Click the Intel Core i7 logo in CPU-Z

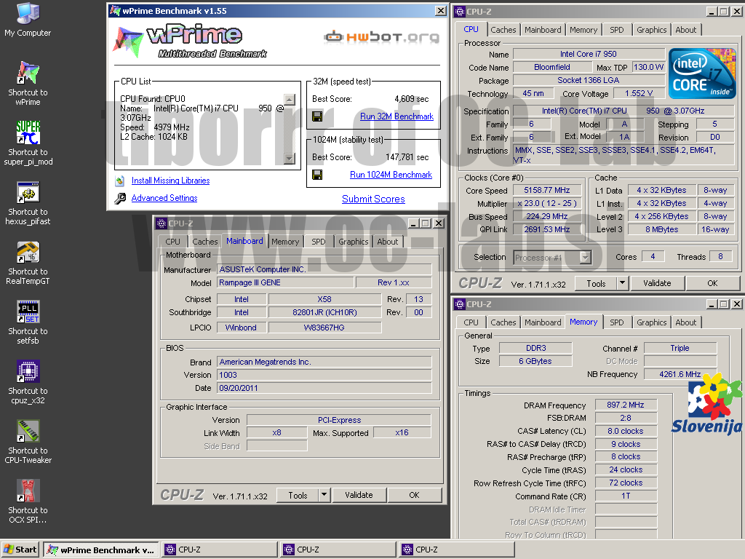coord(702,74)
